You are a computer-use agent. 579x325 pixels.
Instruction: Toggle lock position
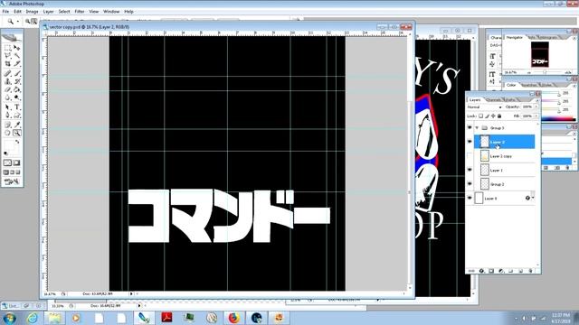tap(493, 116)
